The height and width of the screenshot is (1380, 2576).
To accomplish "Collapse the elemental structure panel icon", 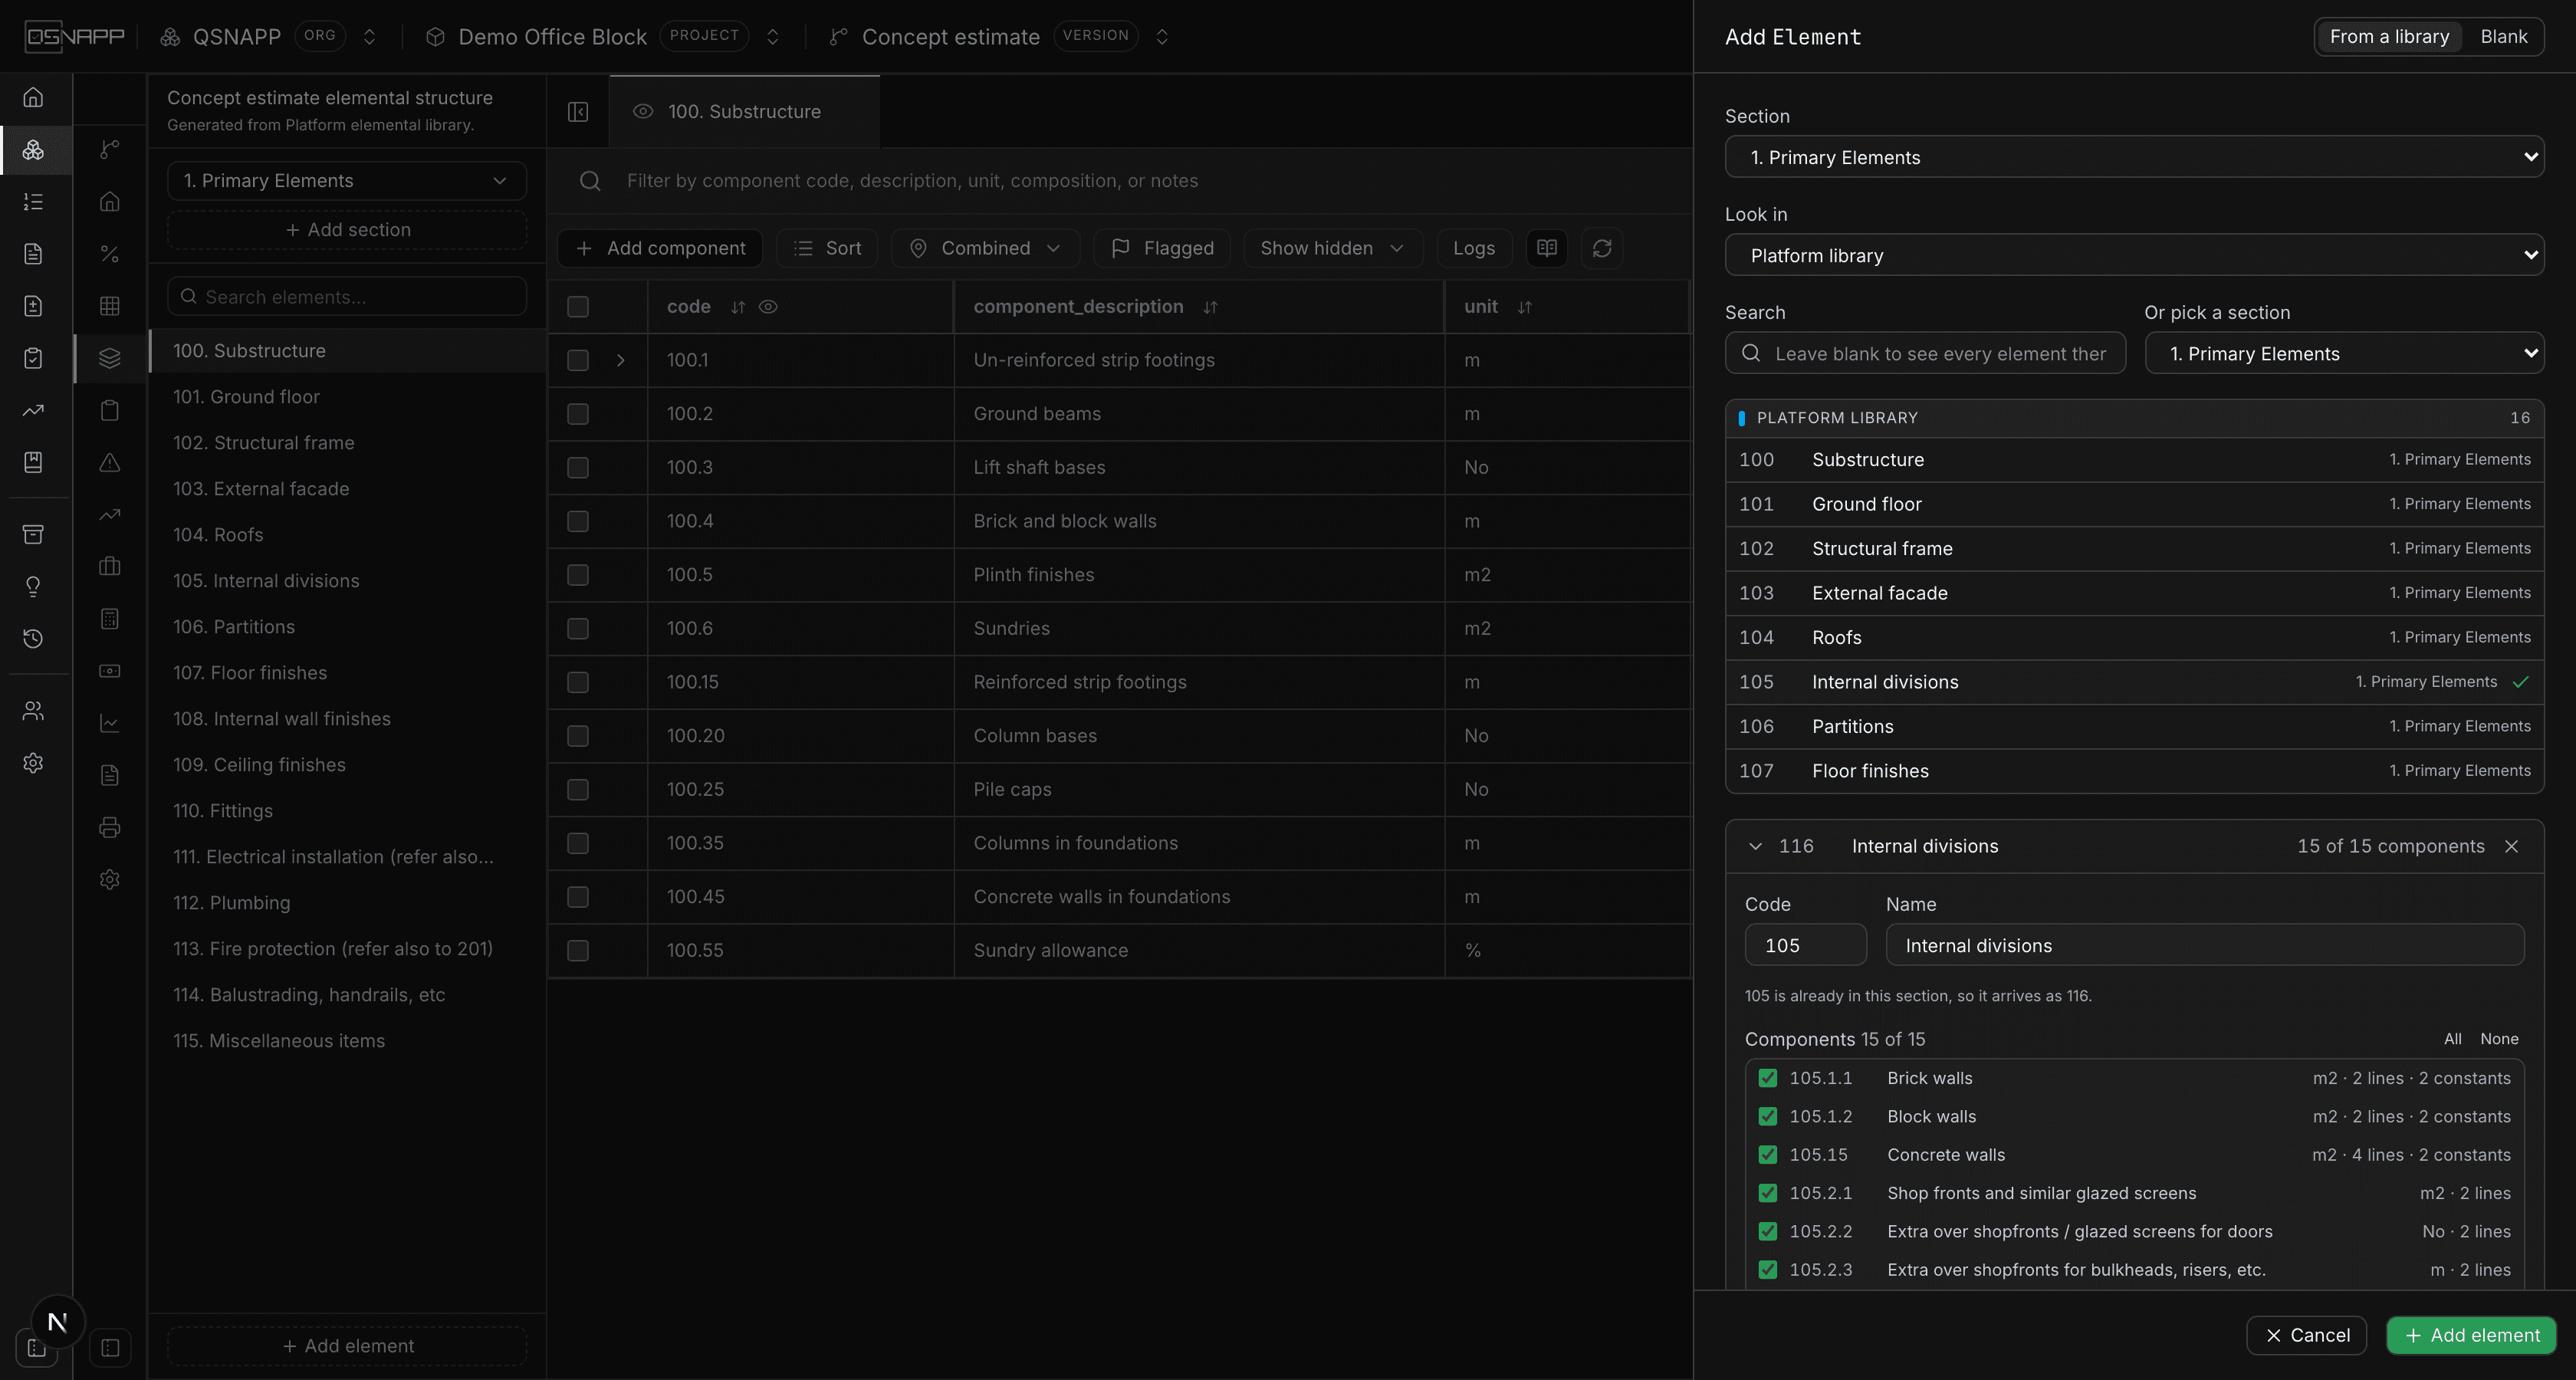I will coord(578,112).
